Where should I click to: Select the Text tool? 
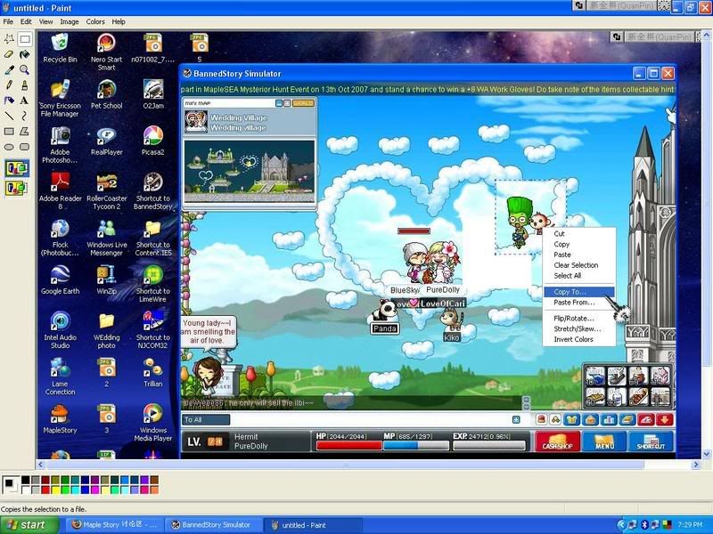25,101
